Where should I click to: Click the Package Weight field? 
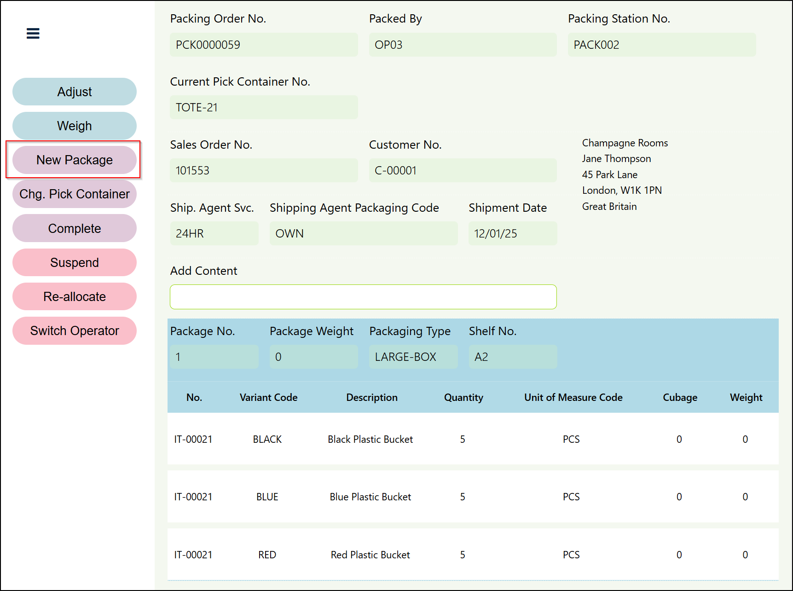point(313,357)
